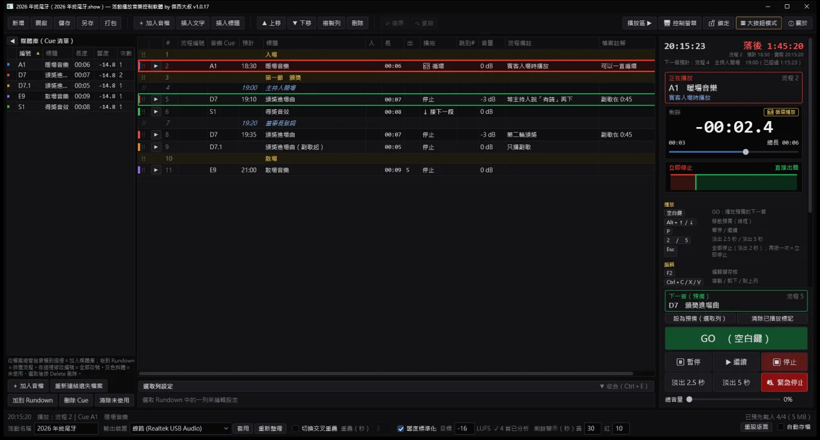Click the 新增 toolbar button
The width and height of the screenshot is (820, 440).
point(18,23)
